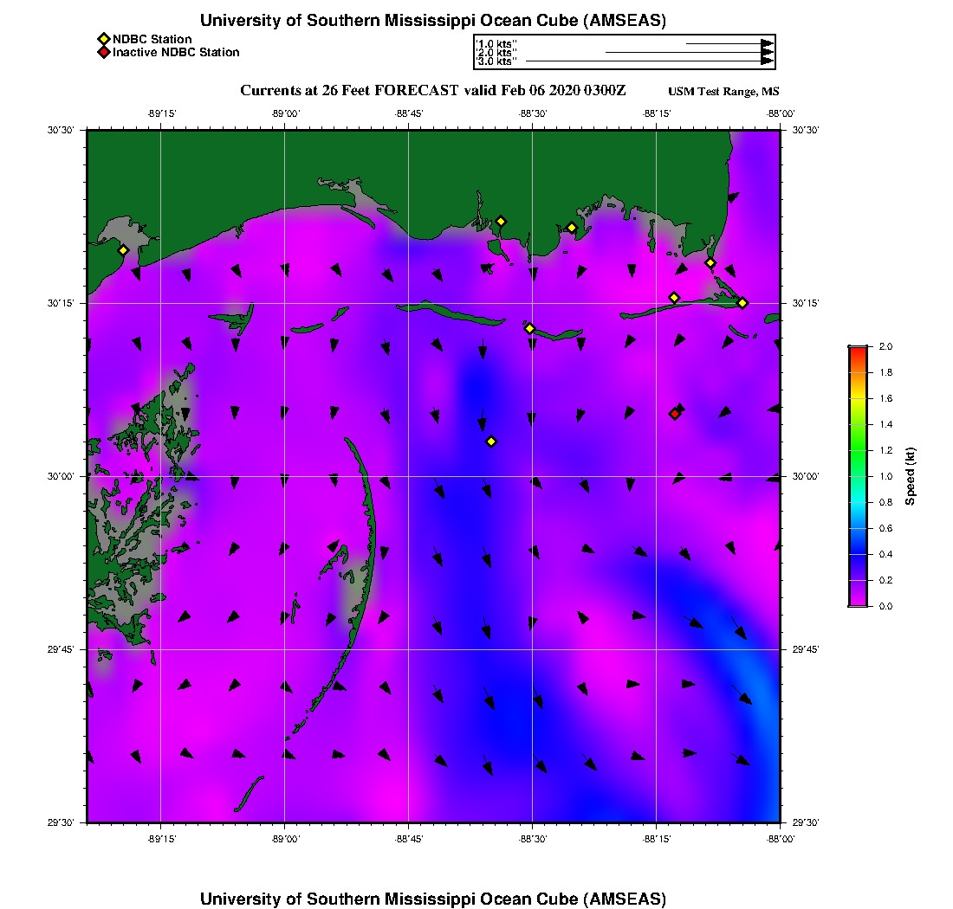Viewport: 953px width, 909px height.
Task: Select the easternmost yellow NDBC station marker
Action: 742,302
